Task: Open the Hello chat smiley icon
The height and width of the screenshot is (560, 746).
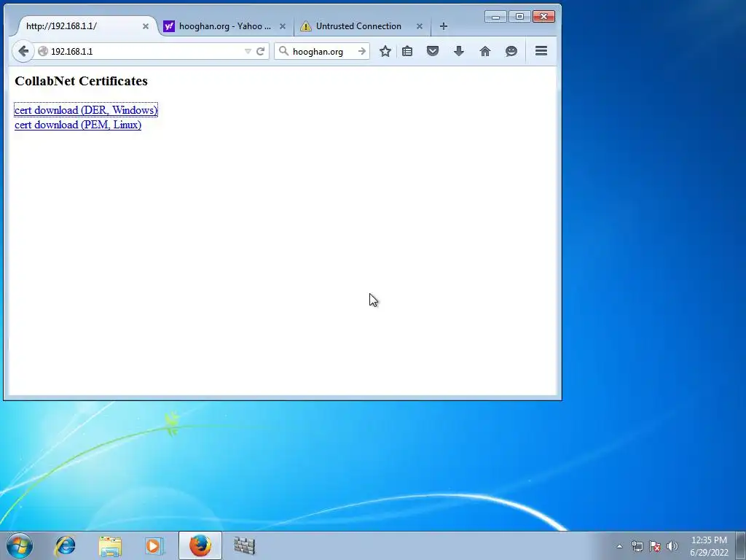Action: pyautogui.click(x=511, y=51)
